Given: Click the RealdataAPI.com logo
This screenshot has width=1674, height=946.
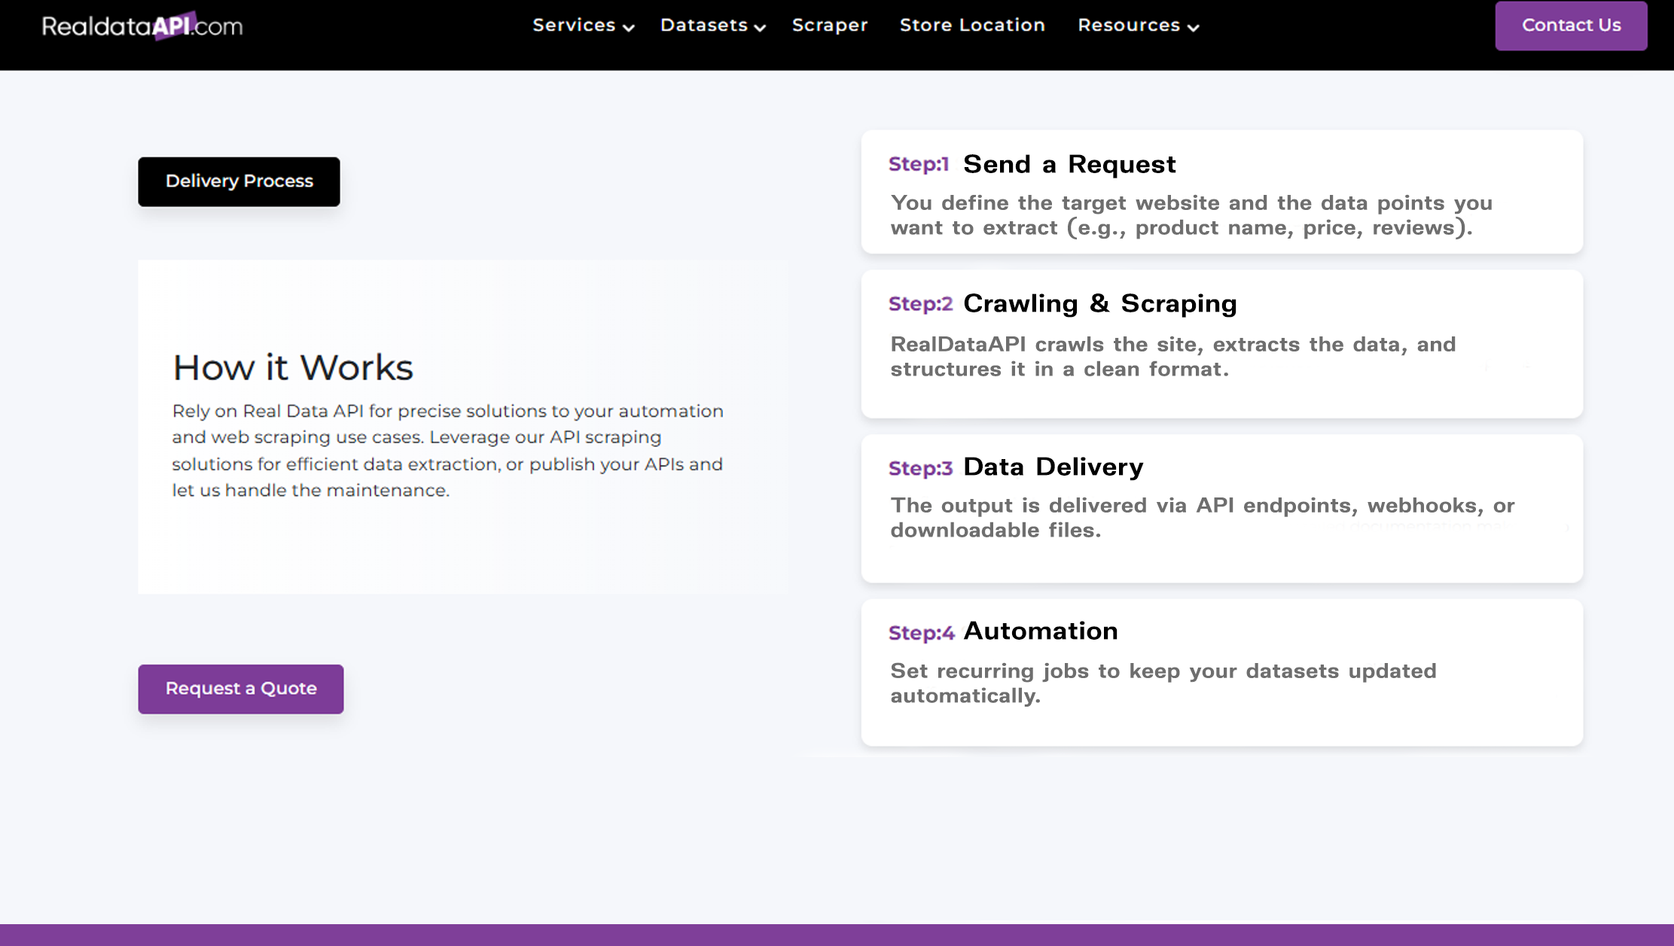Looking at the screenshot, I should (142, 26).
